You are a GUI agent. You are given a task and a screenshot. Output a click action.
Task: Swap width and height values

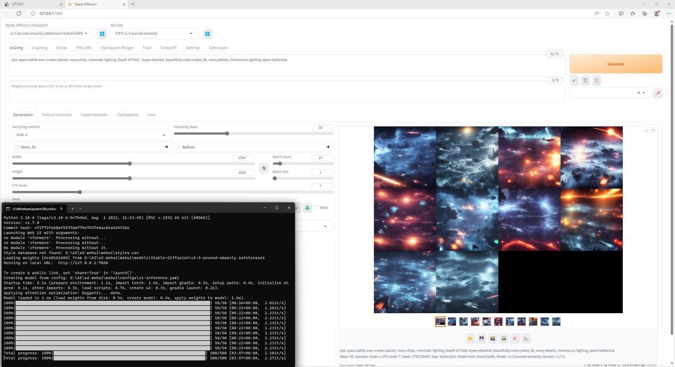tap(264, 168)
